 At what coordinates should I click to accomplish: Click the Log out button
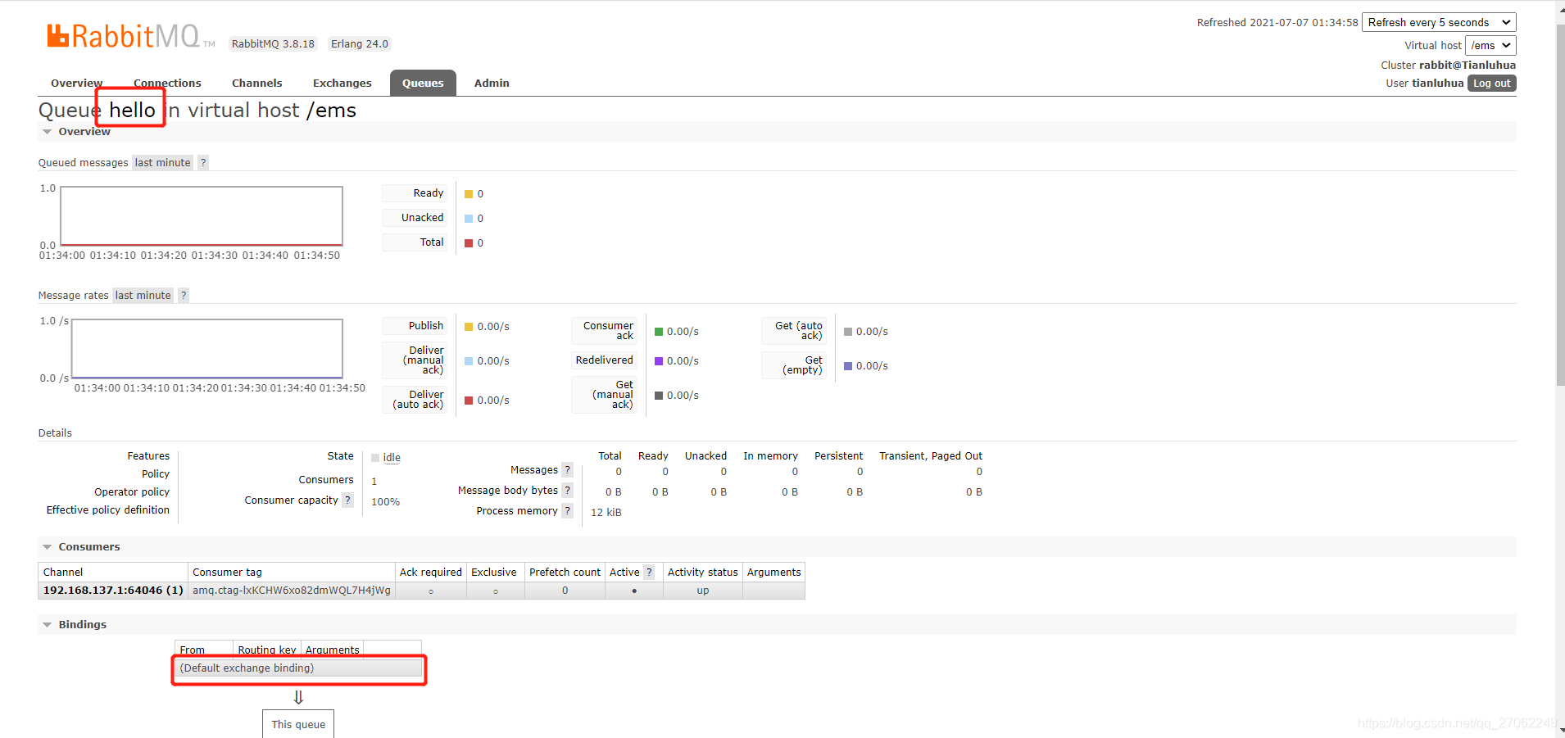point(1491,83)
